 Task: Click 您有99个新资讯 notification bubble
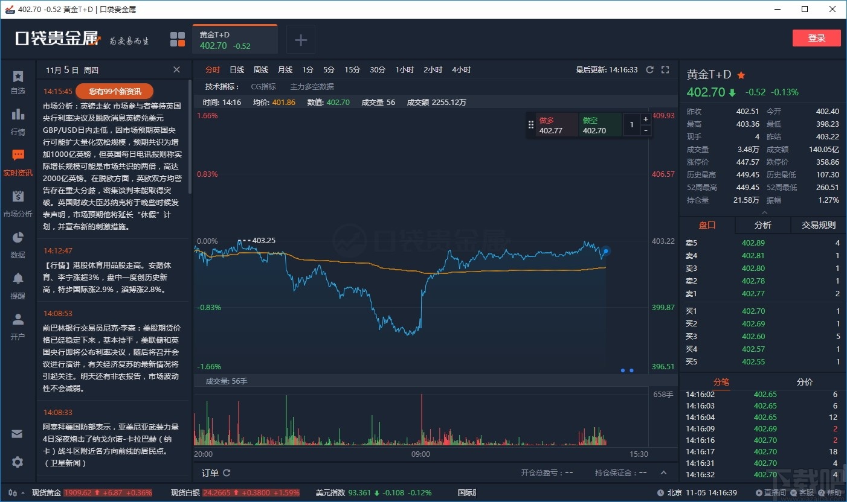tap(114, 91)
